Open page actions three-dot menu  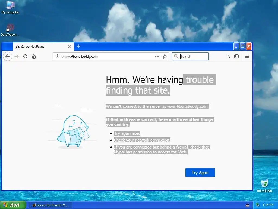click(157, 56)
